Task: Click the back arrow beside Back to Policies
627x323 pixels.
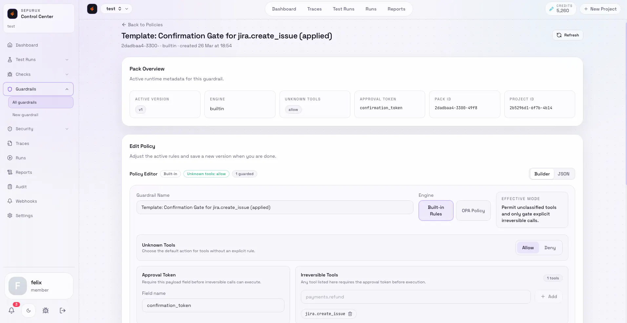Action: pos(124,25)
